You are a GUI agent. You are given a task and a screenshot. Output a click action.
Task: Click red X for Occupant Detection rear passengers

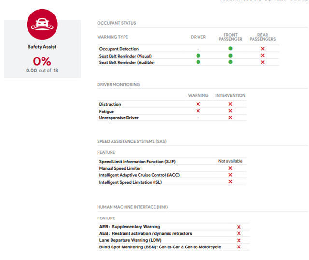[x=263, y=49]
